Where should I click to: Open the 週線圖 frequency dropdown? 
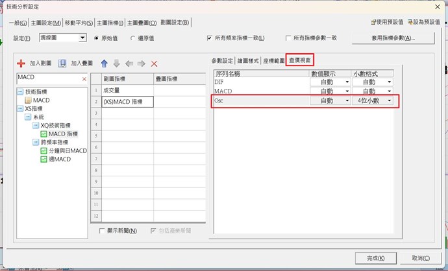pos(82,38)
